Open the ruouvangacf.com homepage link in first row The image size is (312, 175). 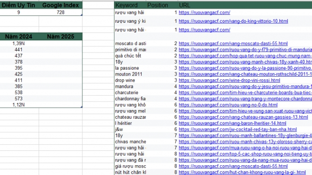204,13
